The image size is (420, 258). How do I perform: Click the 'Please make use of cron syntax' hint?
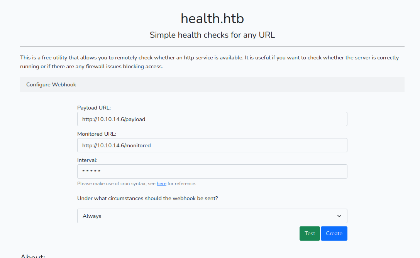point(116,184)
